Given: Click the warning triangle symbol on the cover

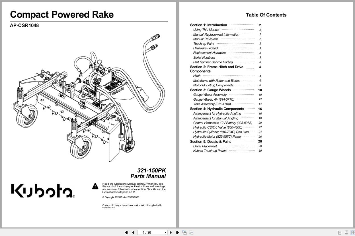Looking at the screenshot, I should click(95, 186).
